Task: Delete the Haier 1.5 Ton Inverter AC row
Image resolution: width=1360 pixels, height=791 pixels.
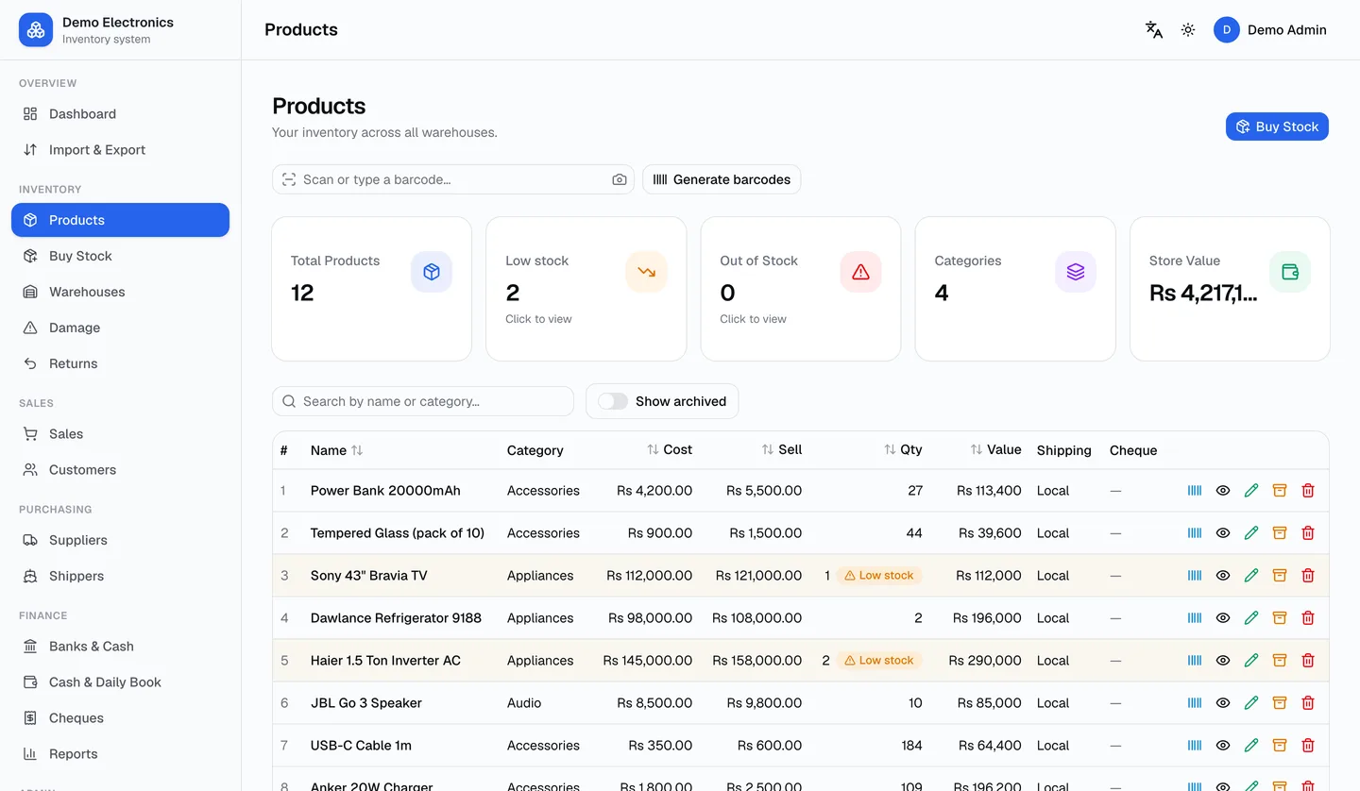Action: pyautogui.click(x=1308, y=661)
